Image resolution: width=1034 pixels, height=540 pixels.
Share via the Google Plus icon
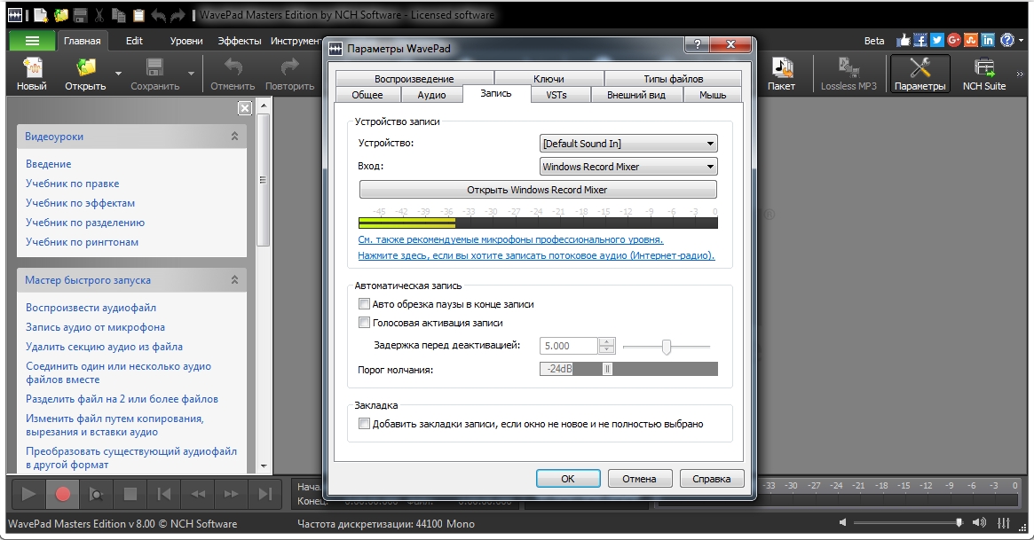tap(953, 40)
